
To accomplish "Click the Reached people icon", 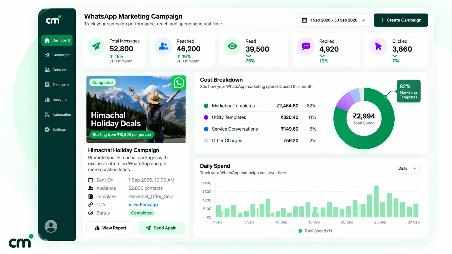I will pos(163,46).
